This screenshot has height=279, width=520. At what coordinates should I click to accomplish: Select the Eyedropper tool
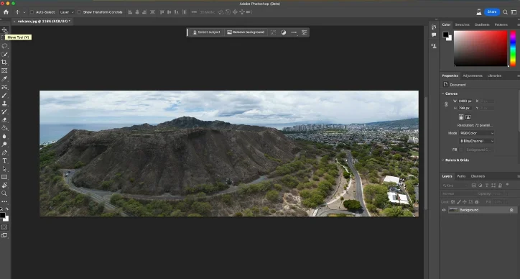click(4, 78)
